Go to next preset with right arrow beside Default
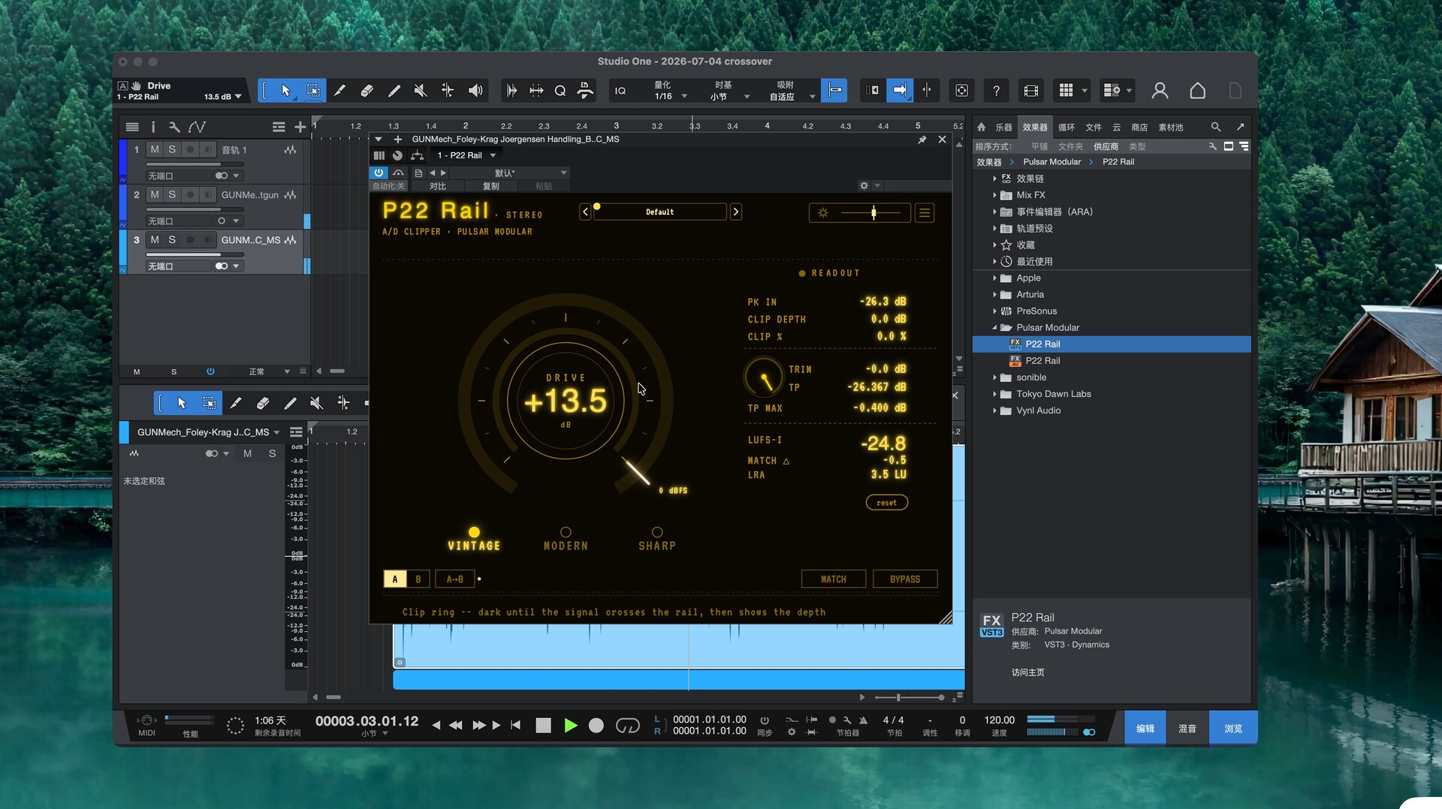 click(736, 212)
